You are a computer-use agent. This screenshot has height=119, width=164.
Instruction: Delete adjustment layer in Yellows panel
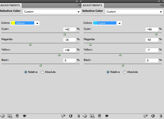(78, 116)
